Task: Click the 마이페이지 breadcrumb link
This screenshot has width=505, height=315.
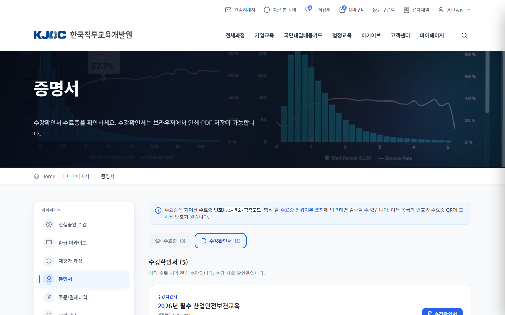Action: coord(78,176)
